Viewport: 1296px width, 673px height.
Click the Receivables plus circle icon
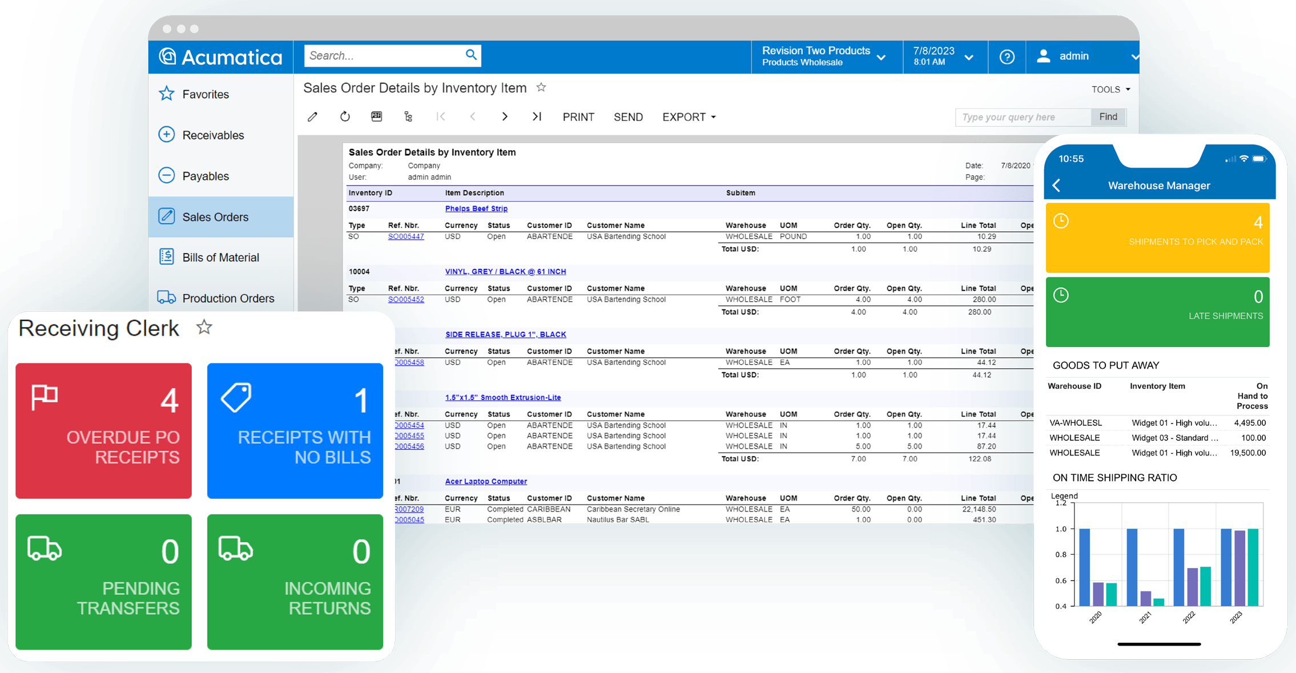pos(166,135)
